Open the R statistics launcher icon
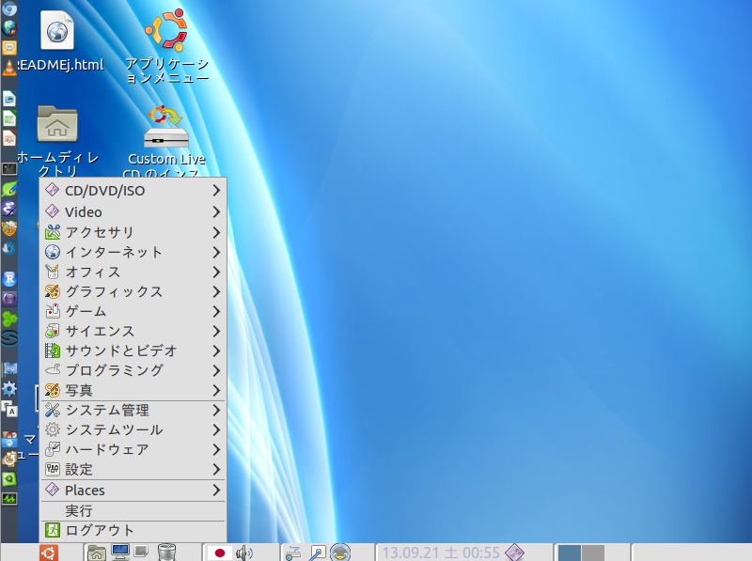752x561 pixels. click(9, 278)
